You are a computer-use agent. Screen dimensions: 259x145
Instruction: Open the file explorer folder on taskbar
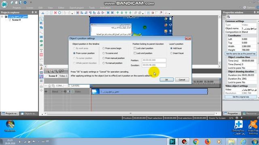(x=231, y=141)
